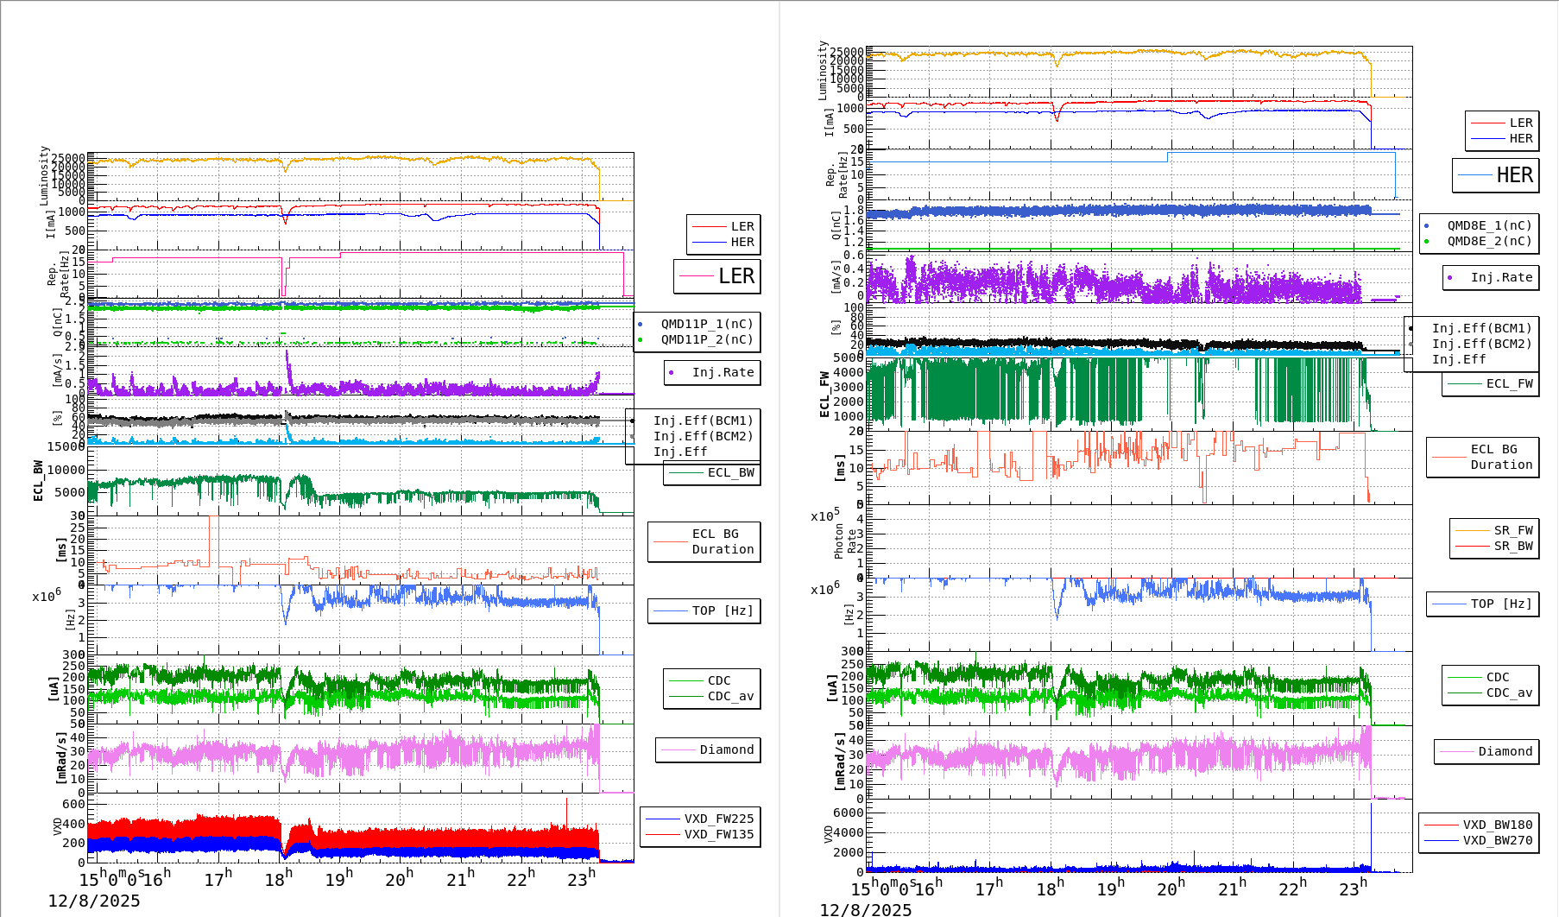The height and width of the screenshot is (917, 1559).
Task: Click the SR_FW legend entry
Action: point(1494,530)
